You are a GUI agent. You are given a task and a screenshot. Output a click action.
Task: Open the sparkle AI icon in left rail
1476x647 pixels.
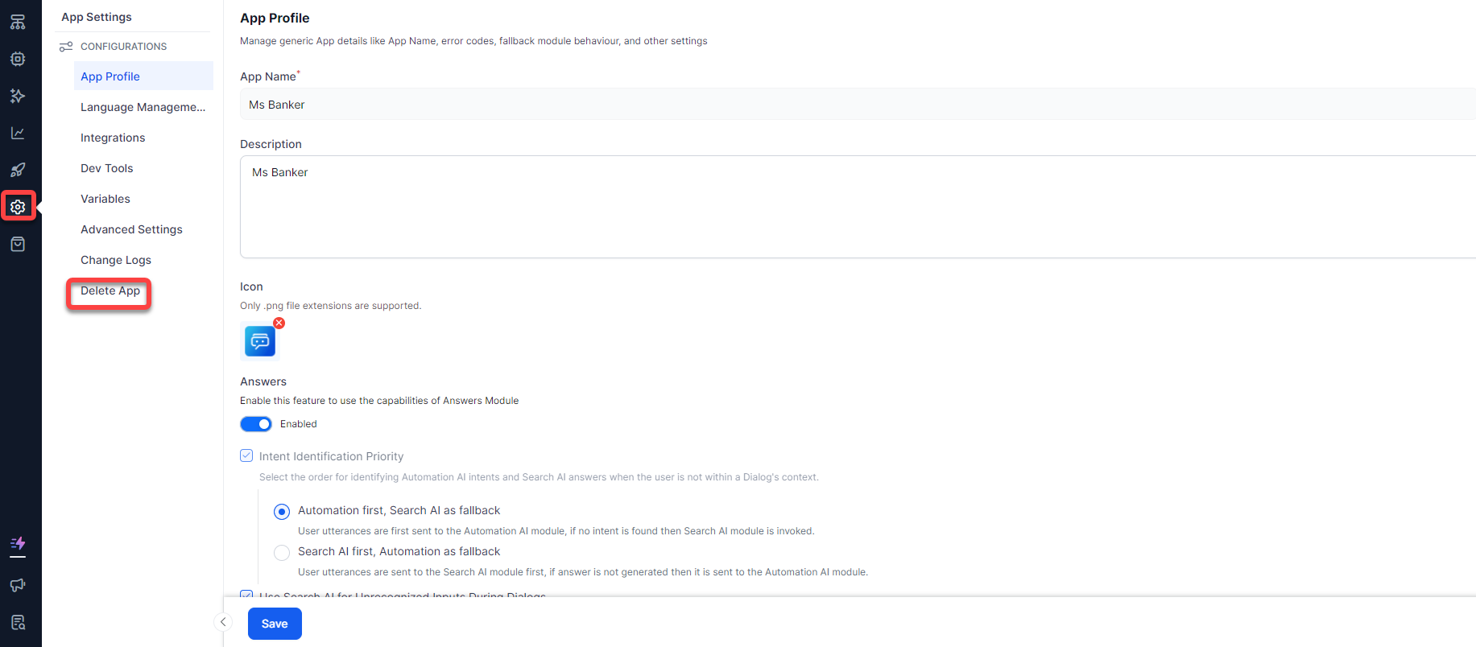tap(18, 96)
